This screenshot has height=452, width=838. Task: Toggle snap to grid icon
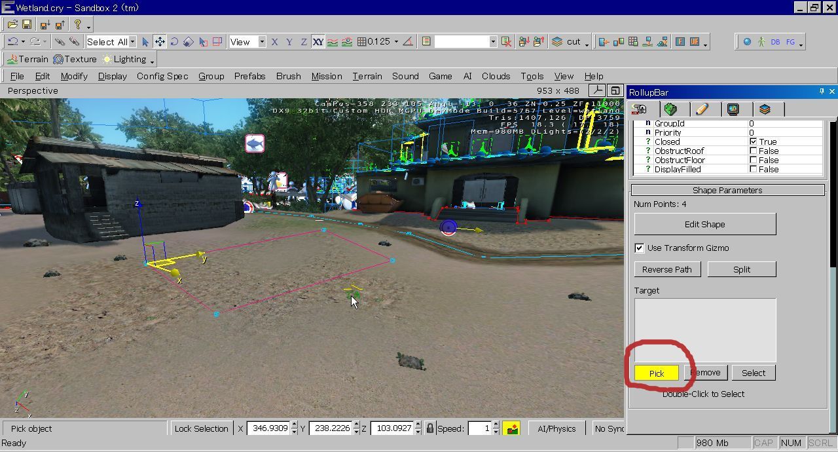click(x=361, y=41)
